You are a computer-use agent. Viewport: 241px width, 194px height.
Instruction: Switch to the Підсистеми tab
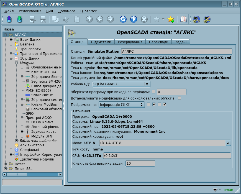pos(101,42)
